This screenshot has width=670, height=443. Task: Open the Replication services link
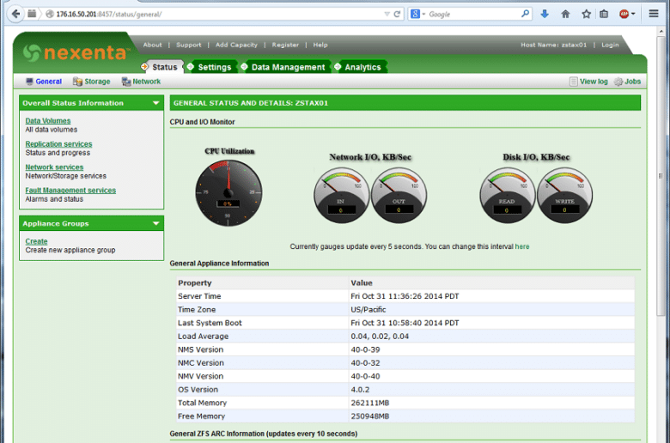58,144
